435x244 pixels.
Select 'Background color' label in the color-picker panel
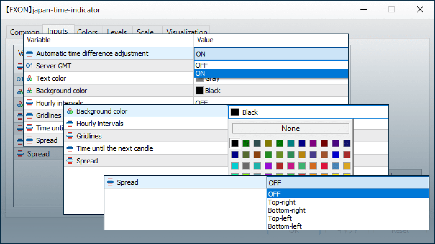tap(102, 111)
